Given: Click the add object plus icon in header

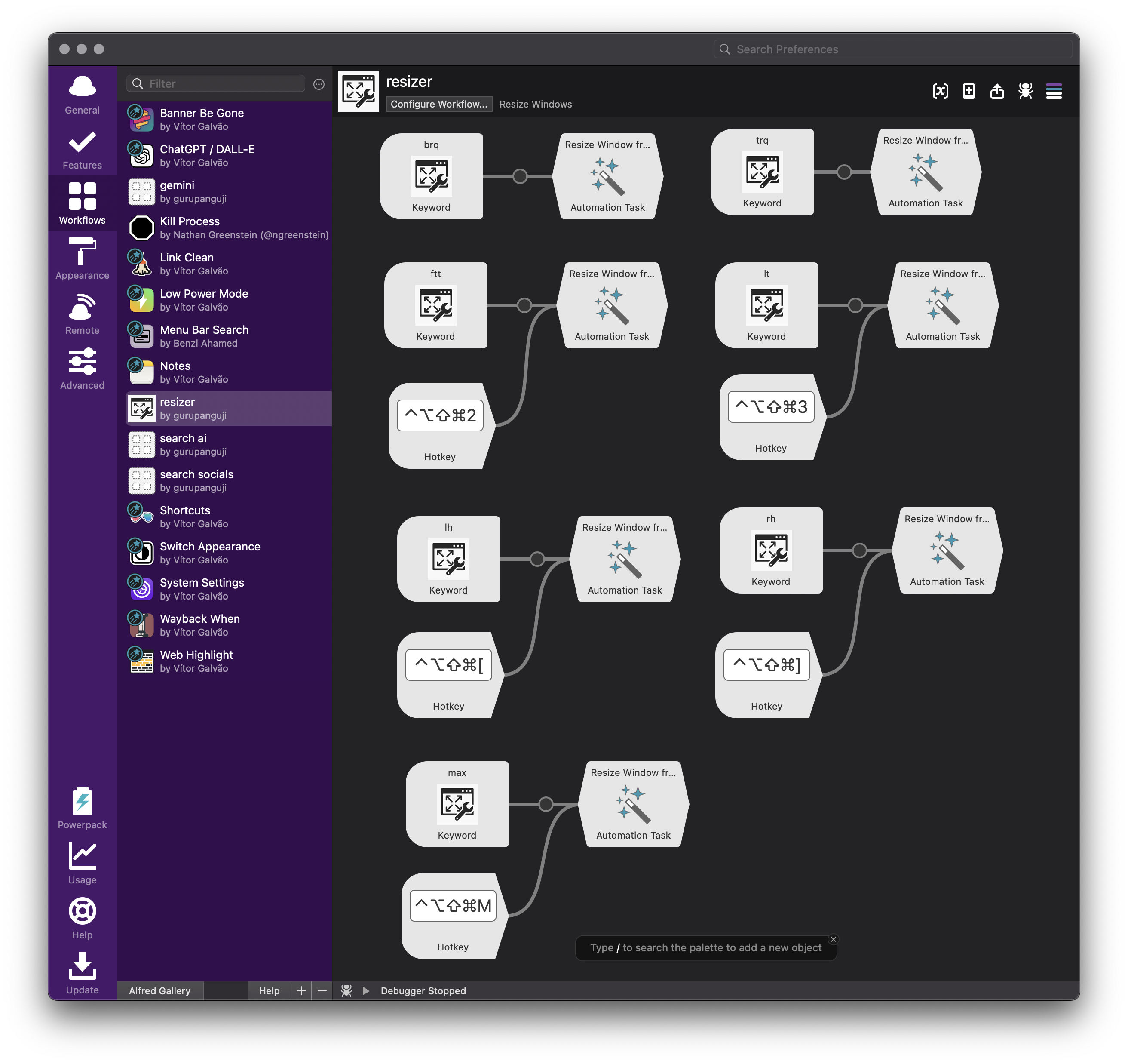Looking at the screenshot, I should [969, 91].
